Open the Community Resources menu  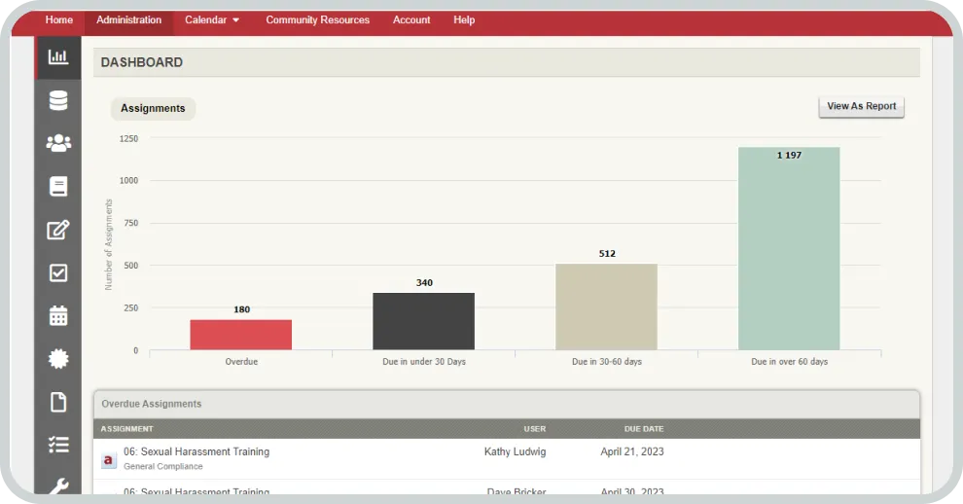pos(317,20)
